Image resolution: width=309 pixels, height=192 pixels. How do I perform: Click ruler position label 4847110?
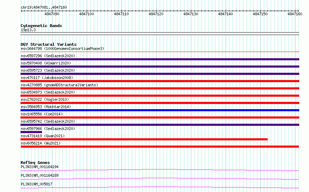point(121,14)
